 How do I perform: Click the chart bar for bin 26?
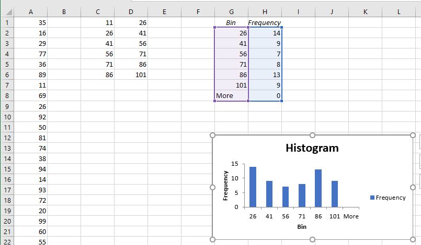[253, 187]
